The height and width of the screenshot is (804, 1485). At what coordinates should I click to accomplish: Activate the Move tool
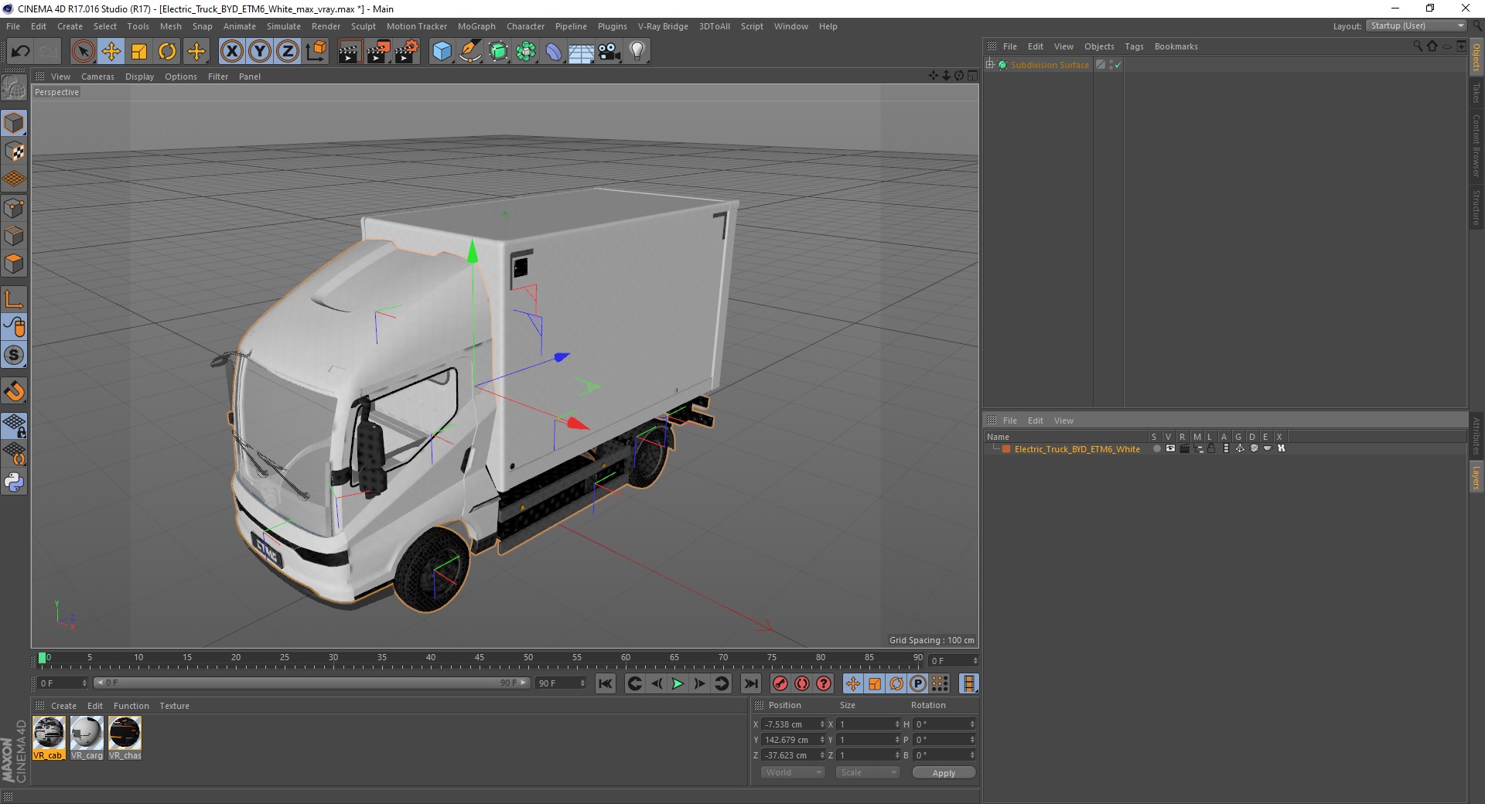111,52
